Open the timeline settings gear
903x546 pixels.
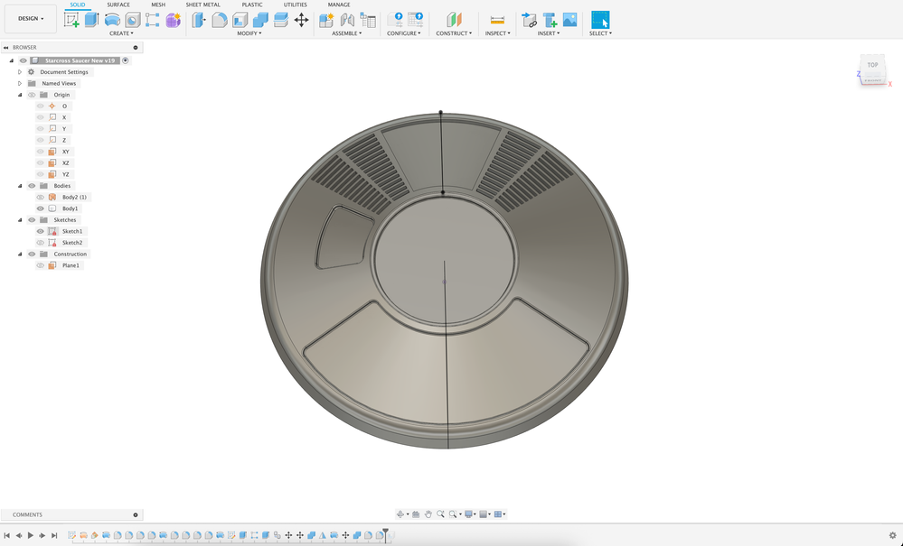(x=892, y=535)
